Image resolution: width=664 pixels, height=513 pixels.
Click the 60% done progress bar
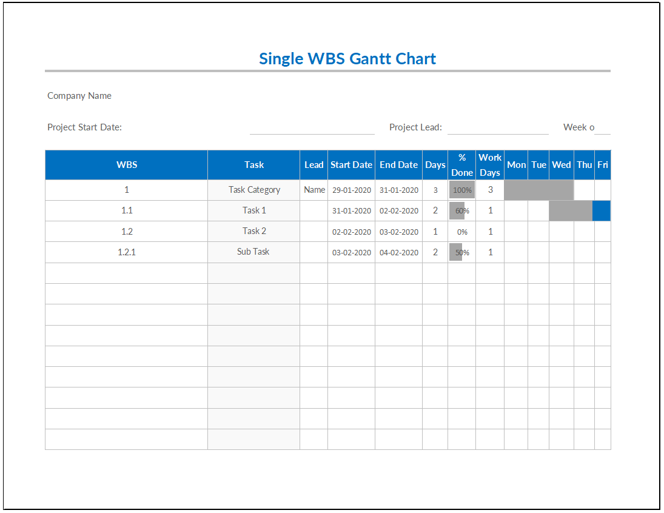point(457,210)
